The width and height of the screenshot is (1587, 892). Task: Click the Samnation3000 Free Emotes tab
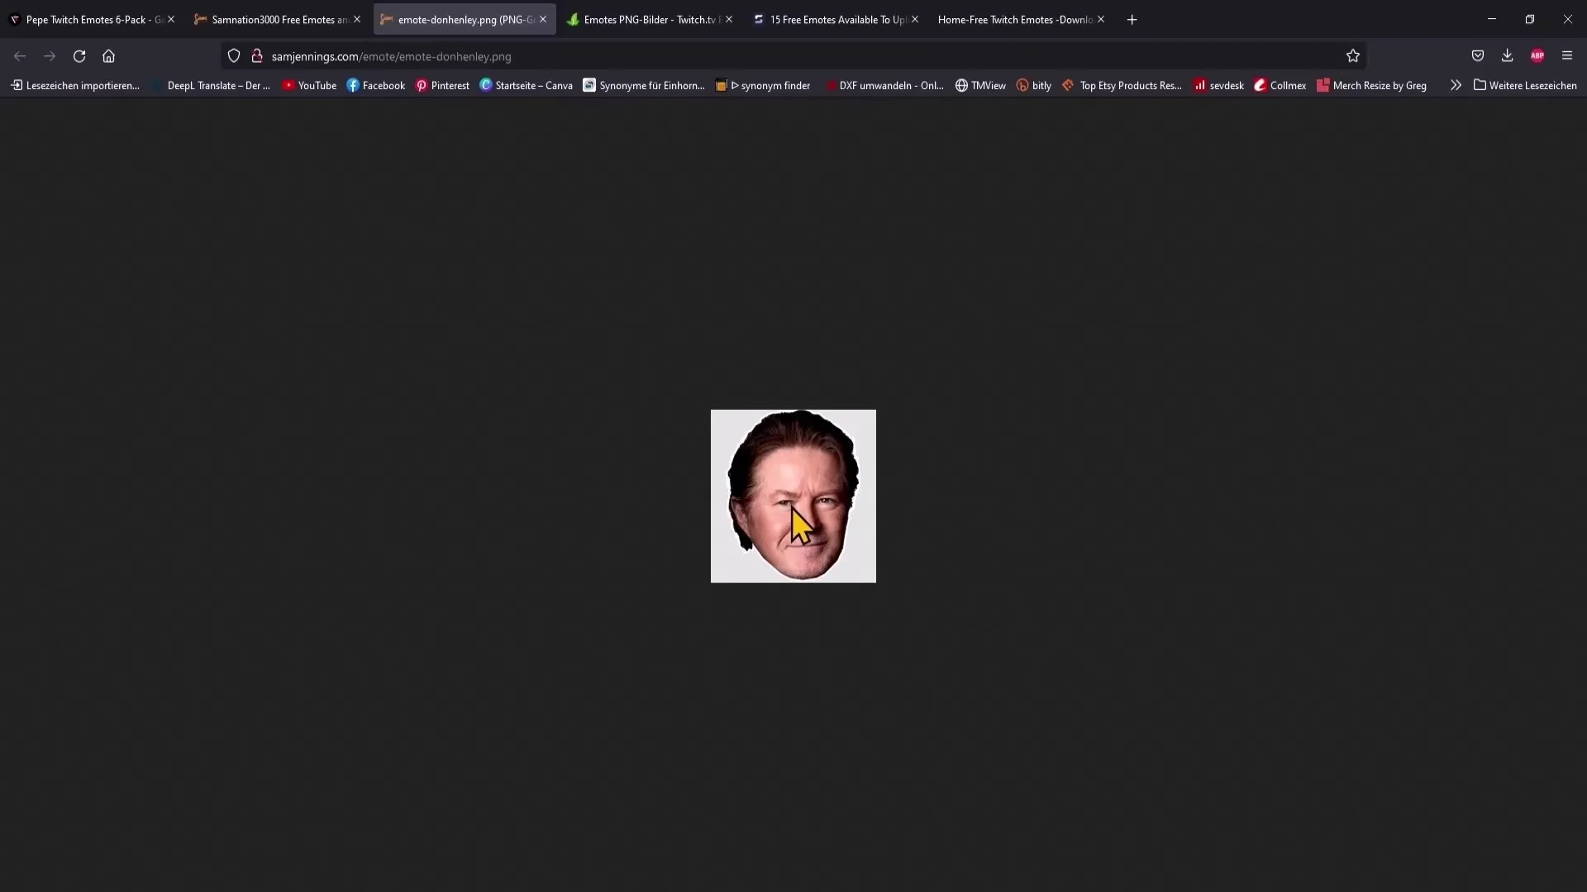[279, 18]
